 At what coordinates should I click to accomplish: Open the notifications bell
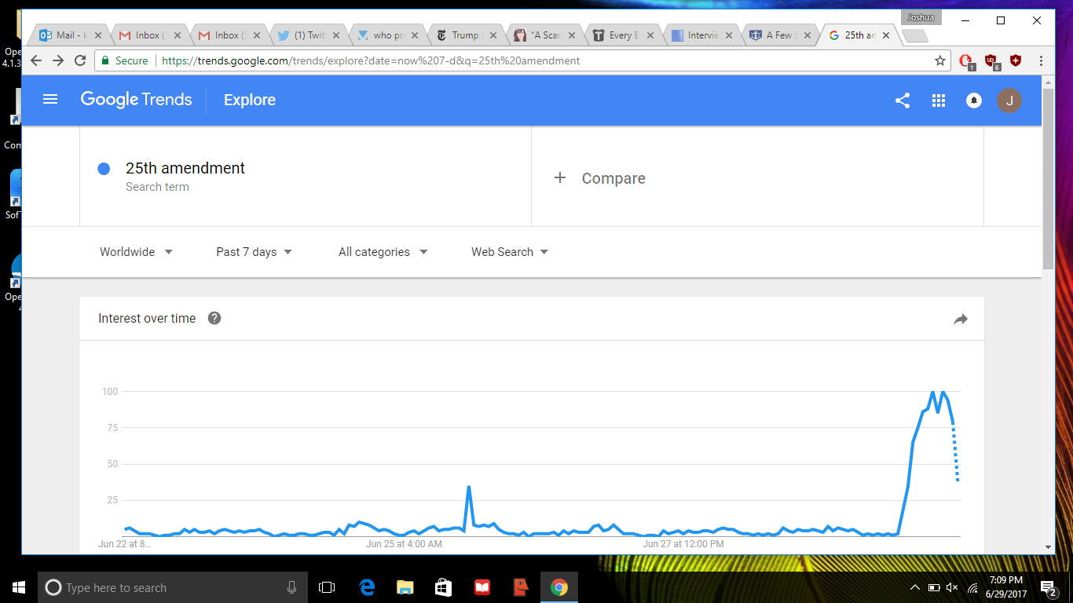click(974, 100)
